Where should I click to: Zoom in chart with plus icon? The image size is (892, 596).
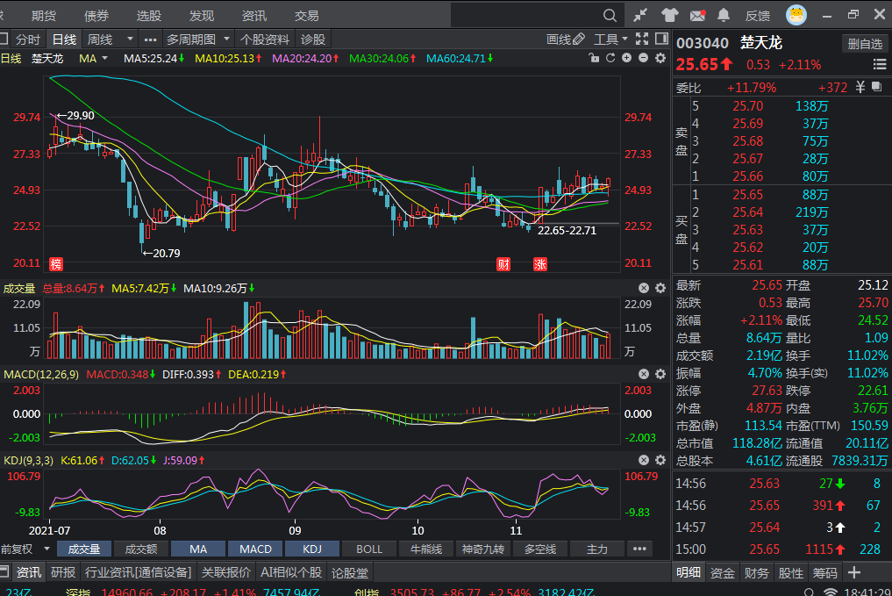pos(627,58)
